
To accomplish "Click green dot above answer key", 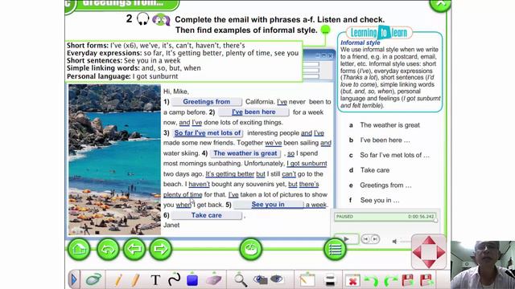I will [x=325, y=30].
